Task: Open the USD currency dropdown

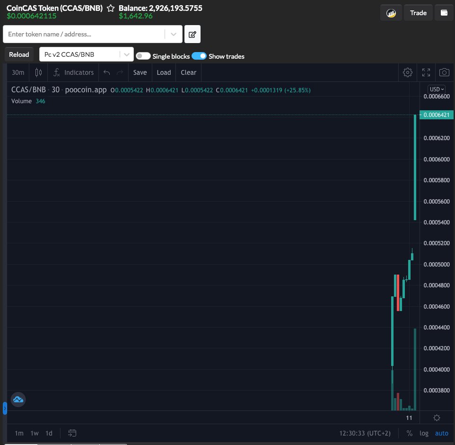Action: (436, 89)
